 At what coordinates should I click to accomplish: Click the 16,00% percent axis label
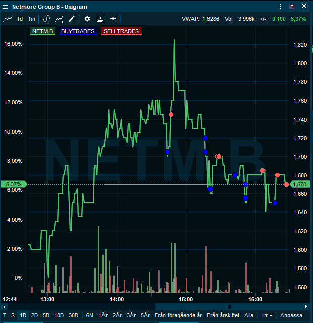click(x=13, y=44)
